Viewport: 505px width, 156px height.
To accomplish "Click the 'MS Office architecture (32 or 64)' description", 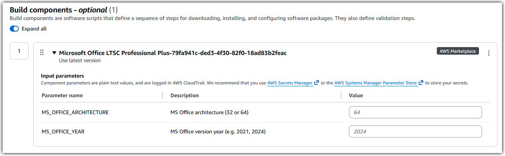I will click(209, 112).
